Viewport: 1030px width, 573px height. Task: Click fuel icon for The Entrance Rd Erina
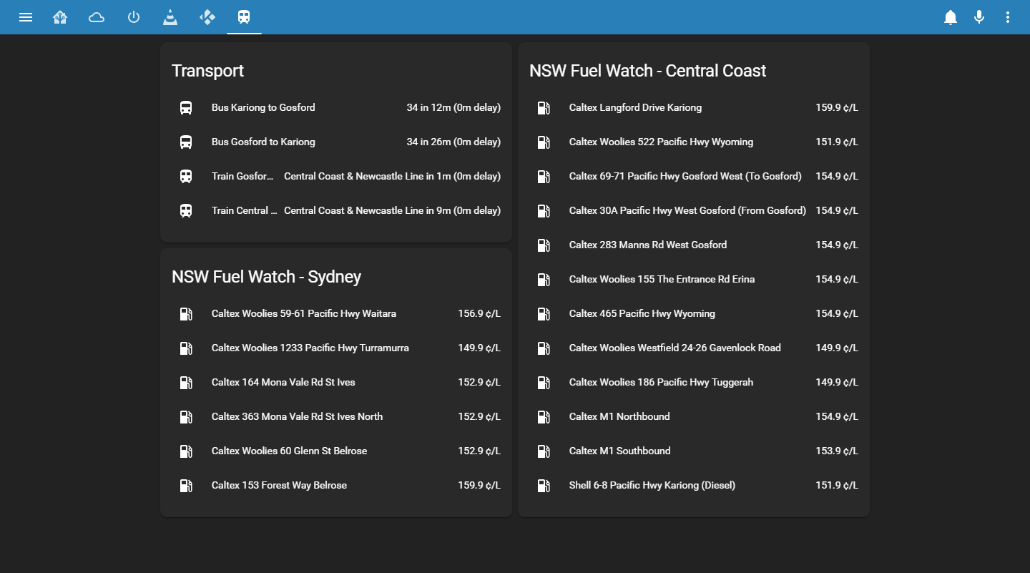coord(544,280)
